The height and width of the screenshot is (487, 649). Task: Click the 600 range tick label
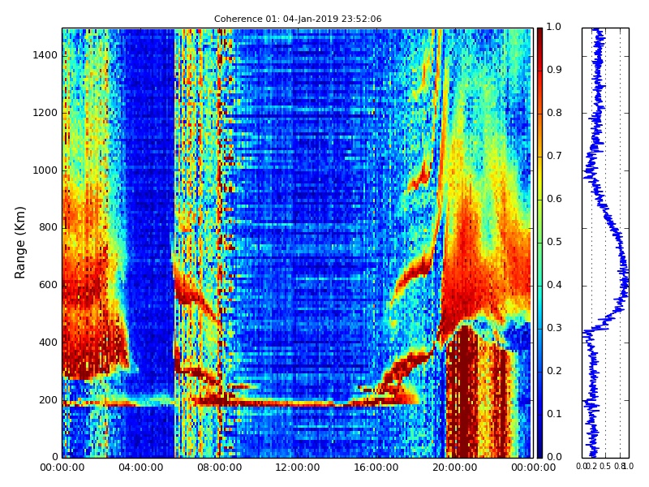pyautogui.click(x=48, y=286)
